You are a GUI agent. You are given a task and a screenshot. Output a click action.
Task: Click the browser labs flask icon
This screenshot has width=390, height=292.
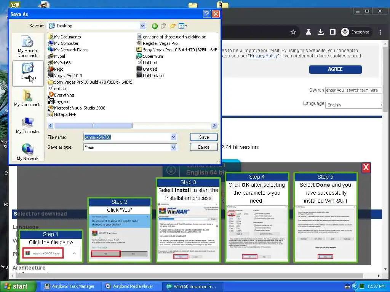pyautogui.click(x=308, y=32)
